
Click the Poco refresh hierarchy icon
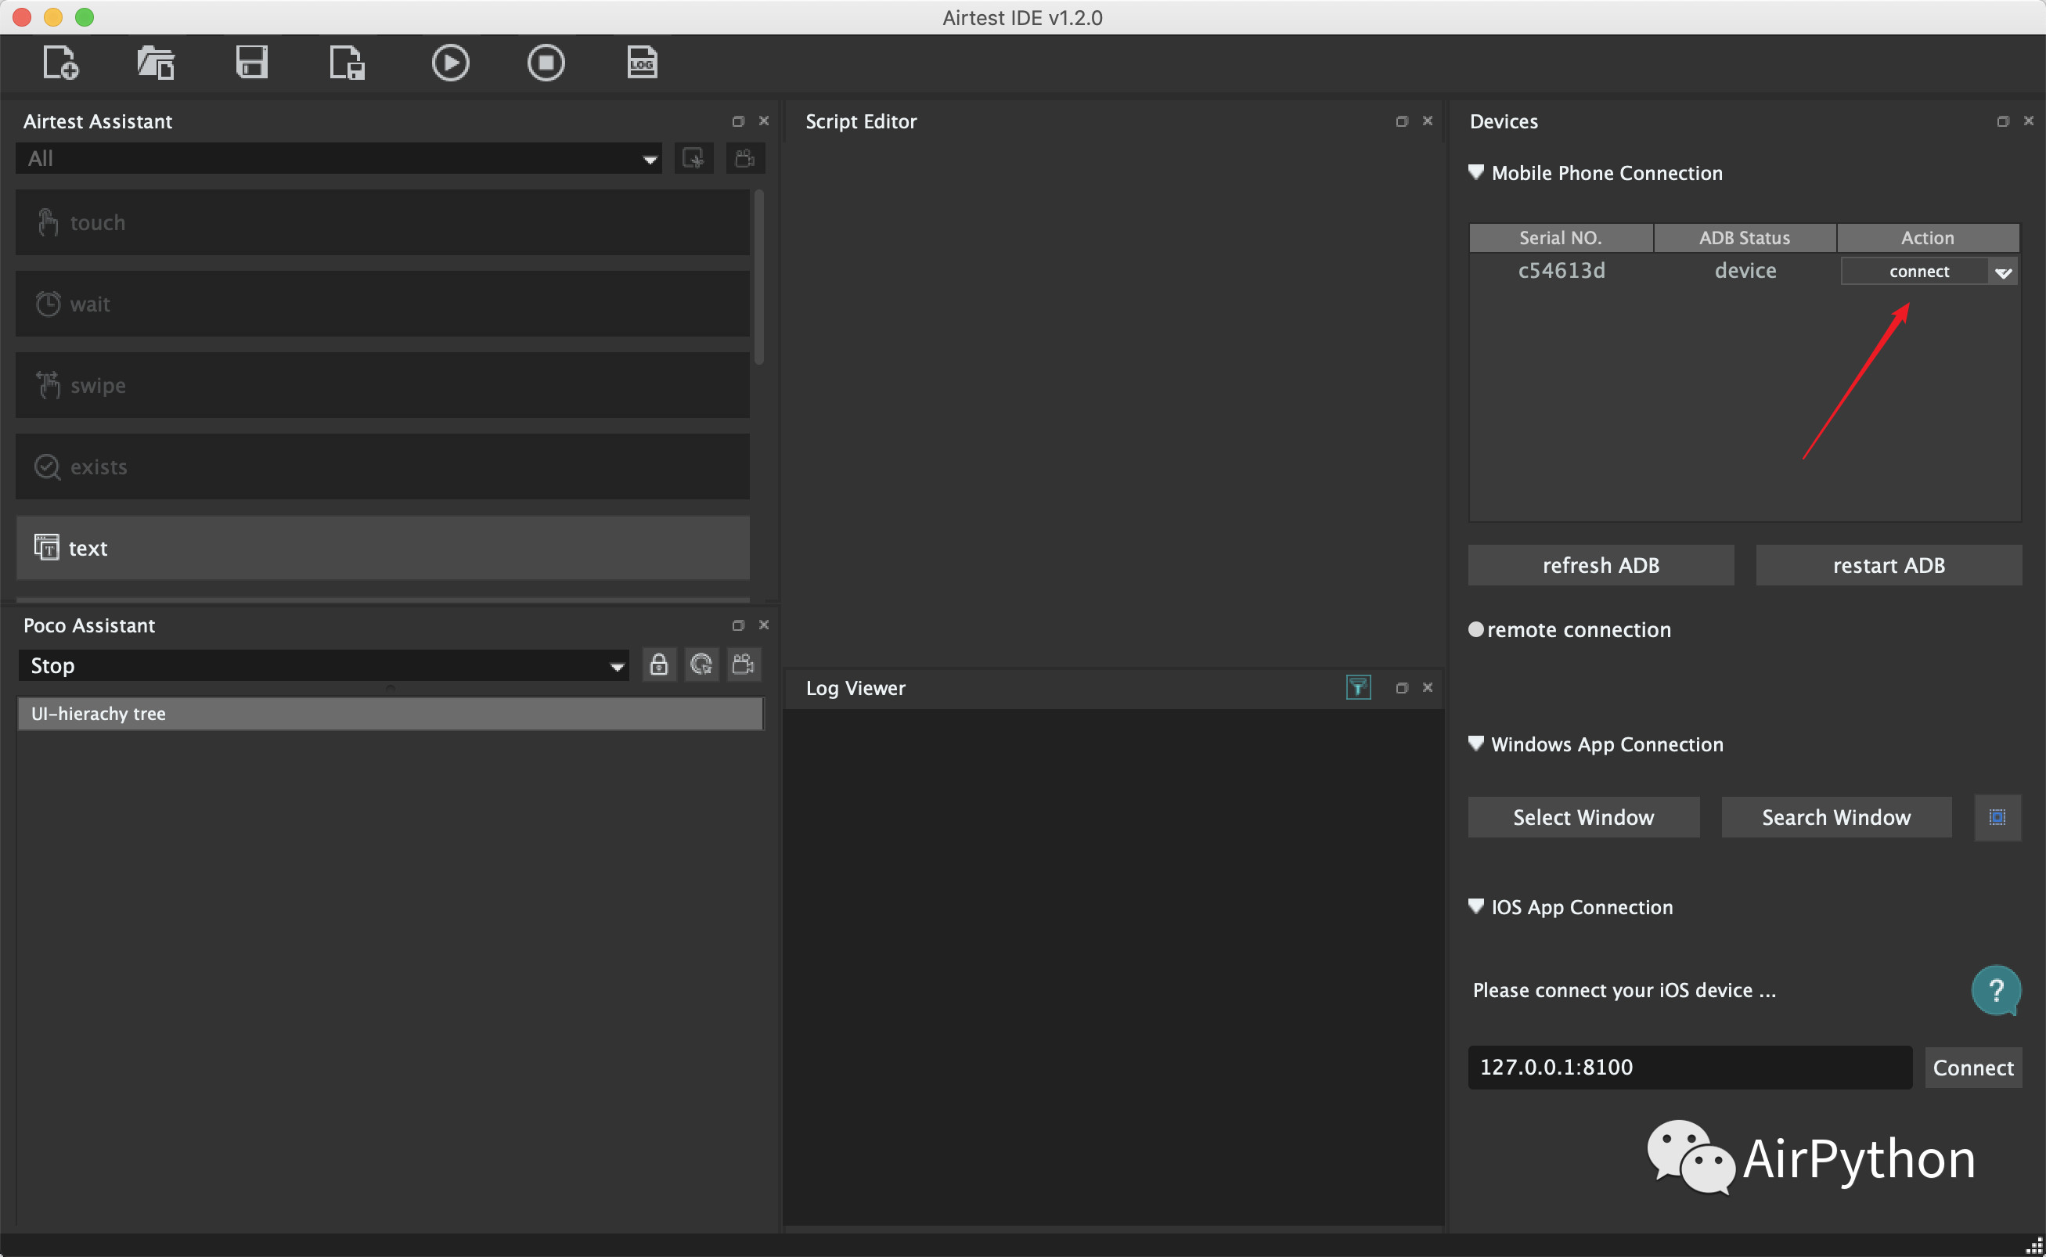tap(701, 665)
